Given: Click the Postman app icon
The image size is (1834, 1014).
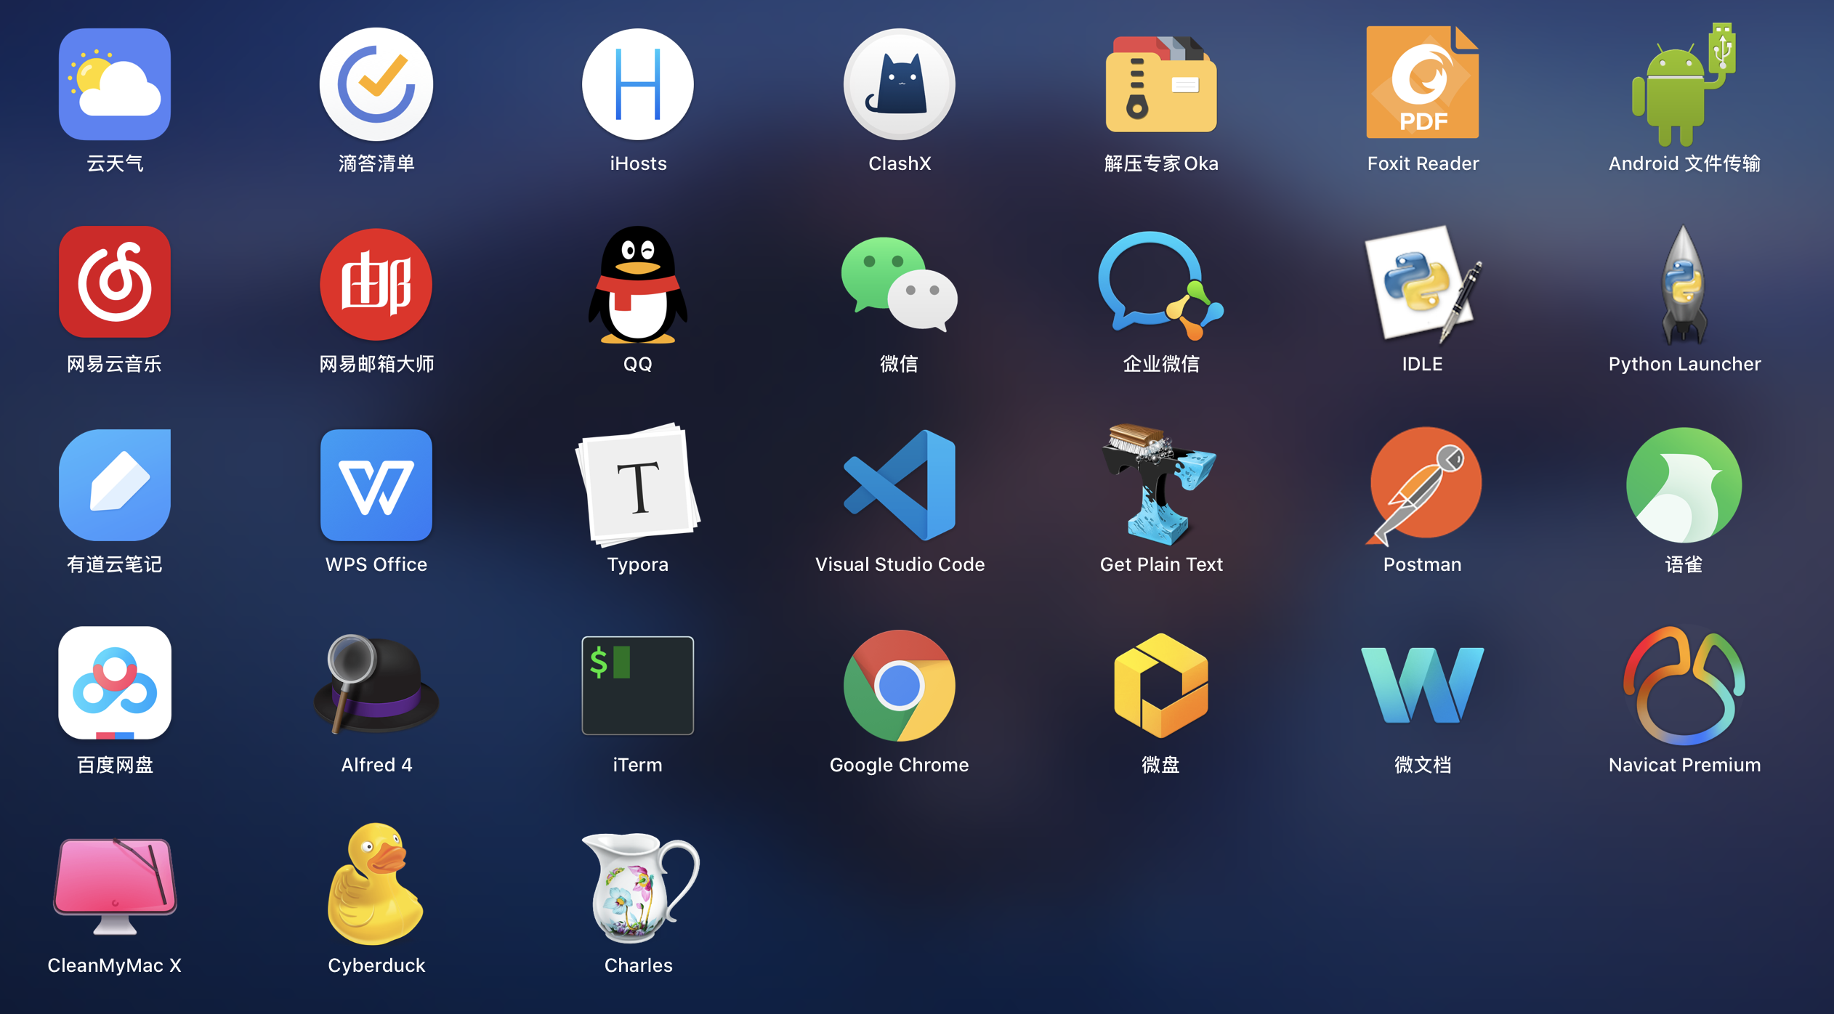Looking at the screenshot, I should [1423, 485].
